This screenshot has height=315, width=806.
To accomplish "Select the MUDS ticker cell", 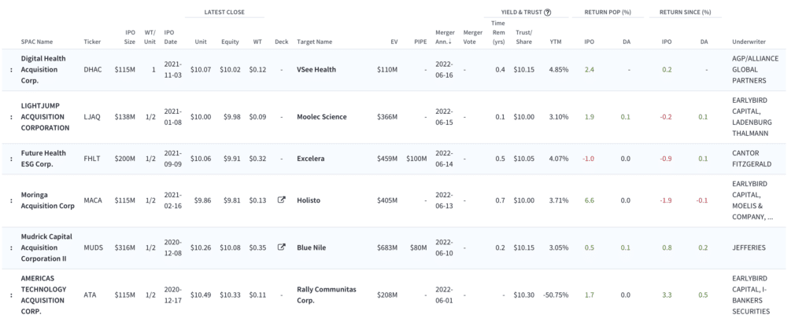I will [93, 247].
